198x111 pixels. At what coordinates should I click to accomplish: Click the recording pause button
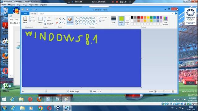point(113,2)
